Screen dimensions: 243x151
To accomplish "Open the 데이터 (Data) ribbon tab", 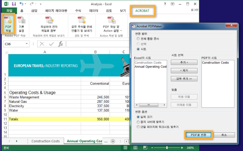I will pyautogui.click(x=94, y=10).
